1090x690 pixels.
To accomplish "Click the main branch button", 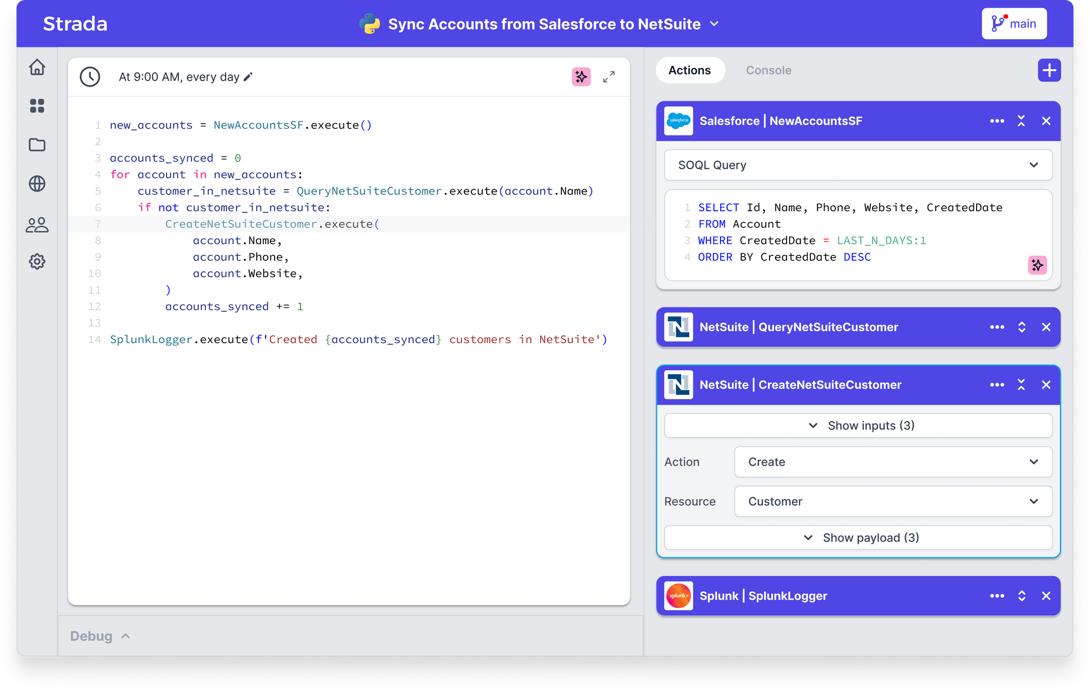I will (1014, 23).
